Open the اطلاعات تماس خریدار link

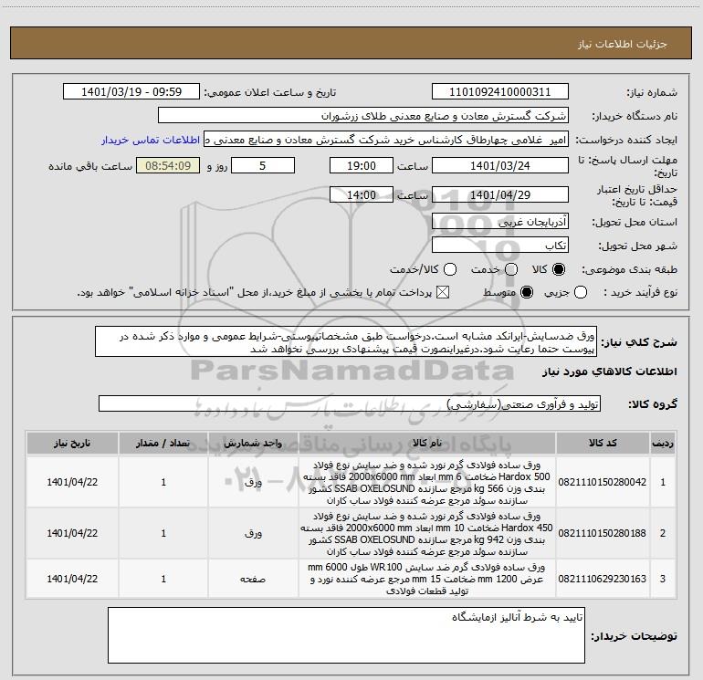[x=151, y=140]
